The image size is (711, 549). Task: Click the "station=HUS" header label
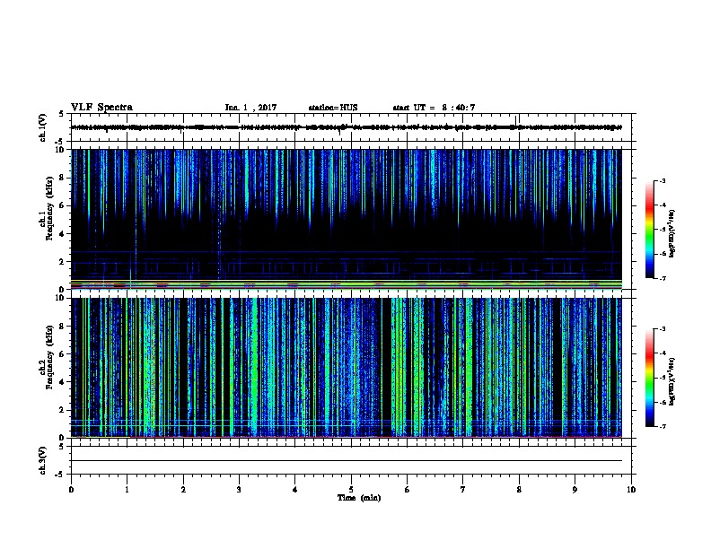[333, 108]
